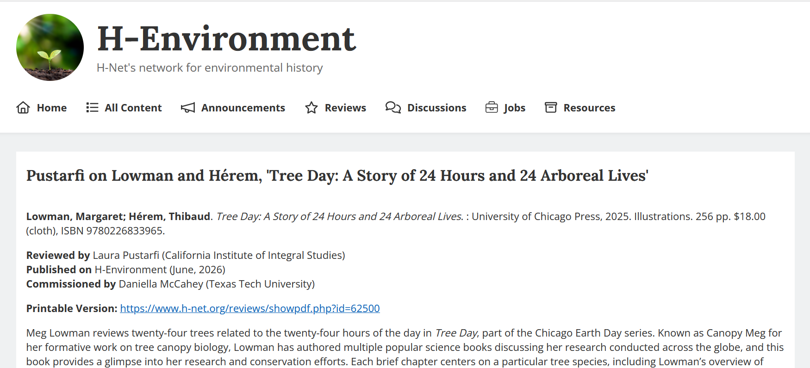This screenshot has height=368, width=810.
Task: Click the ISBN 9780226833965 text
Action: tap(112, 231)
